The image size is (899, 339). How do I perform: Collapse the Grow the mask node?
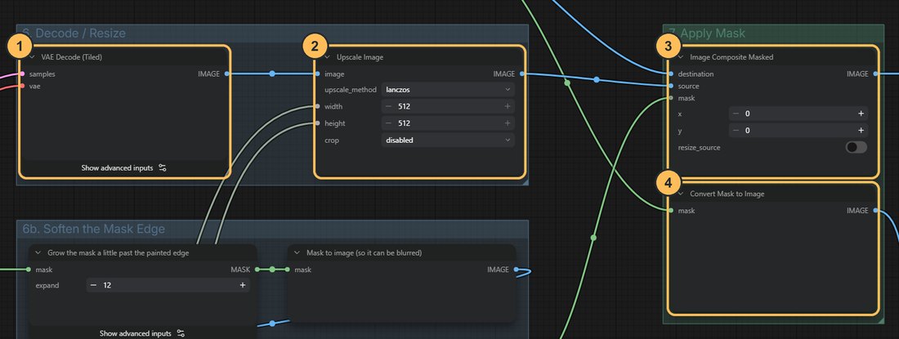pyautogui.click(x=38, y=252)
